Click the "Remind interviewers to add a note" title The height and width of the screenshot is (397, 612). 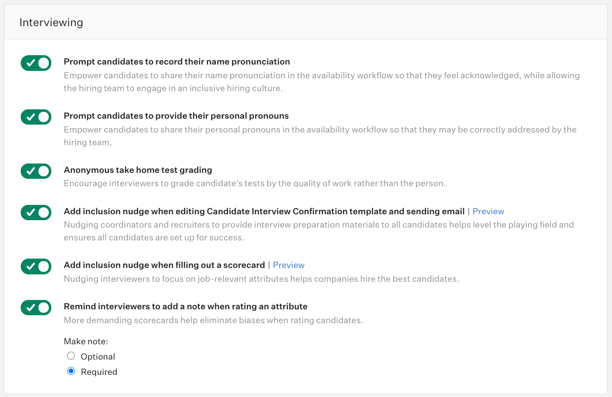point(185,306)
